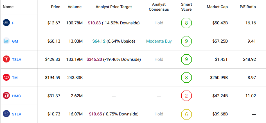Click the Tesla logo icon
Viewport: 266px width, 123px height.
(6, 59)
